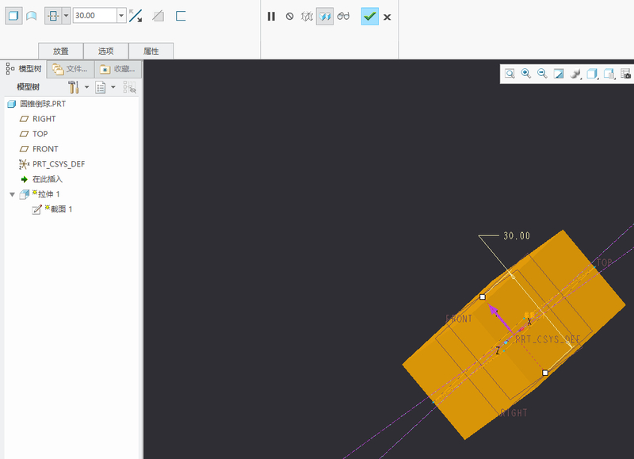Click the verify glasses preview icon
Image resolution: width=634 pixels, height=459 pixels.
coord(343,16)
